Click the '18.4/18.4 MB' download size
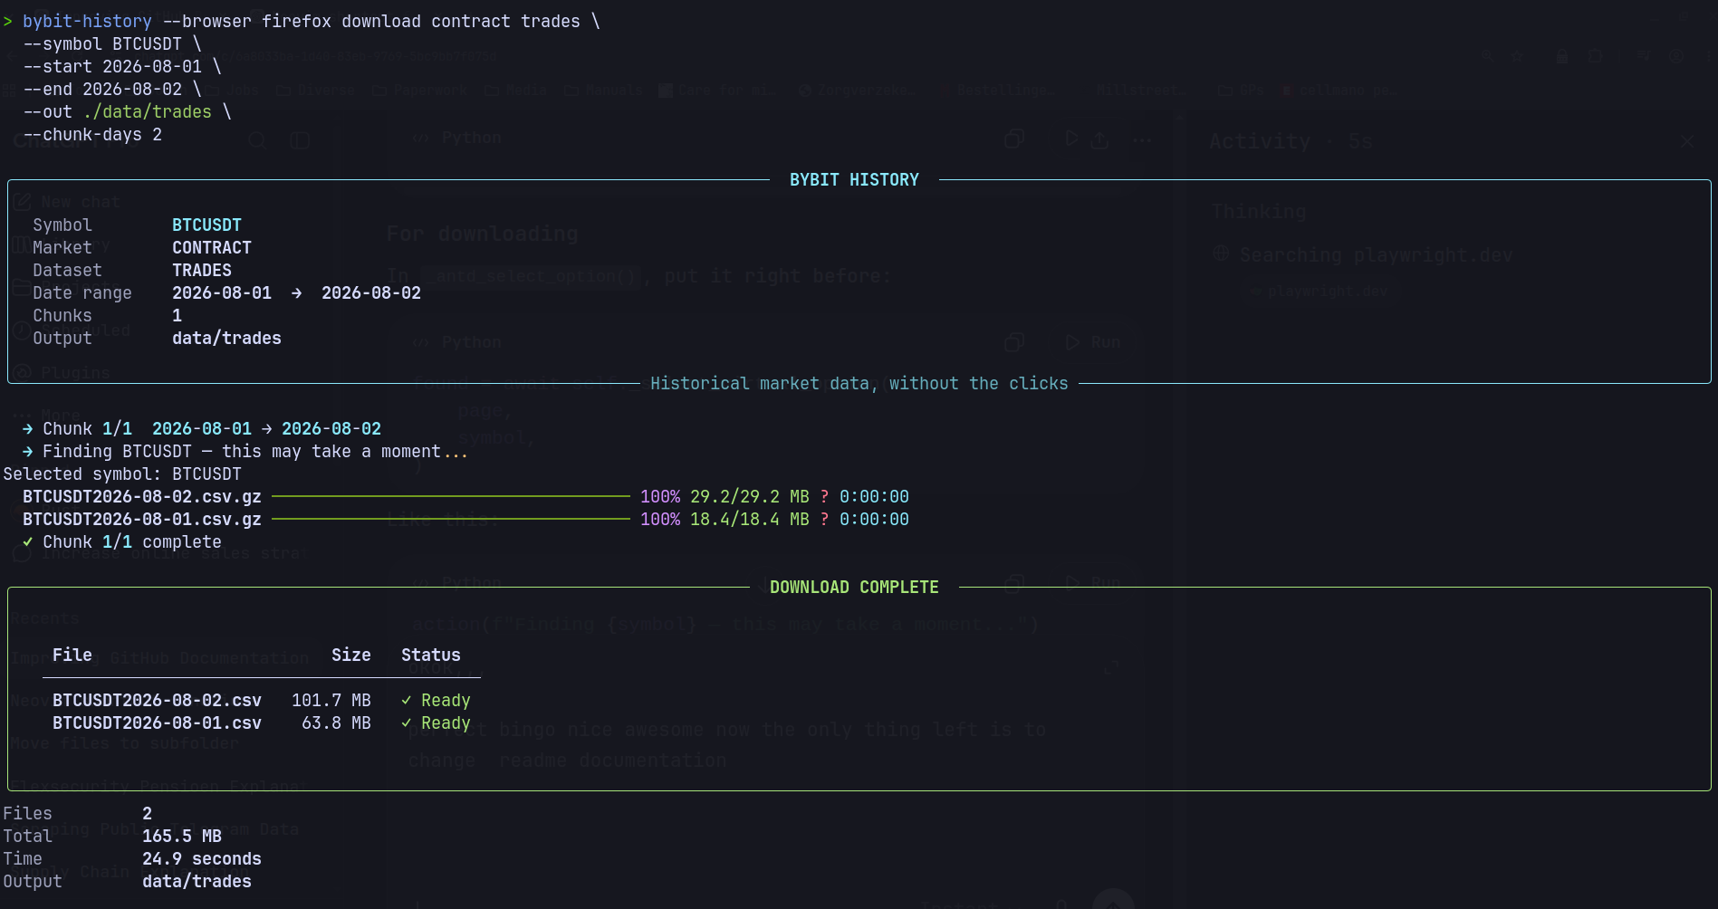The height and width of the screenshot is (909, 1718). 749,519
